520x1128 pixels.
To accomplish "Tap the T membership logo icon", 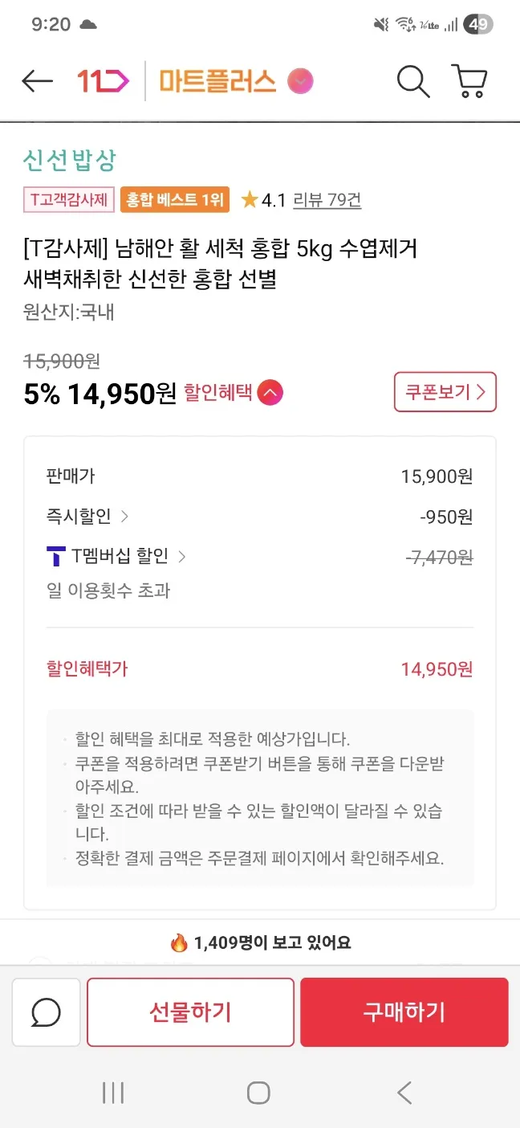I will click(x=56, y=556).
